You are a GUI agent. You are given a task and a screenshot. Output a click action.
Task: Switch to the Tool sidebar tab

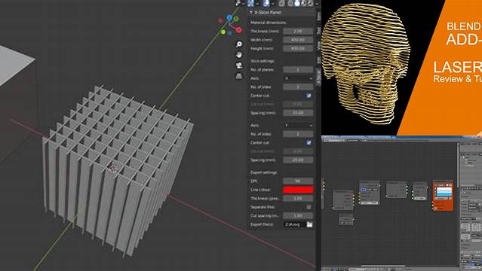point(319,30)
